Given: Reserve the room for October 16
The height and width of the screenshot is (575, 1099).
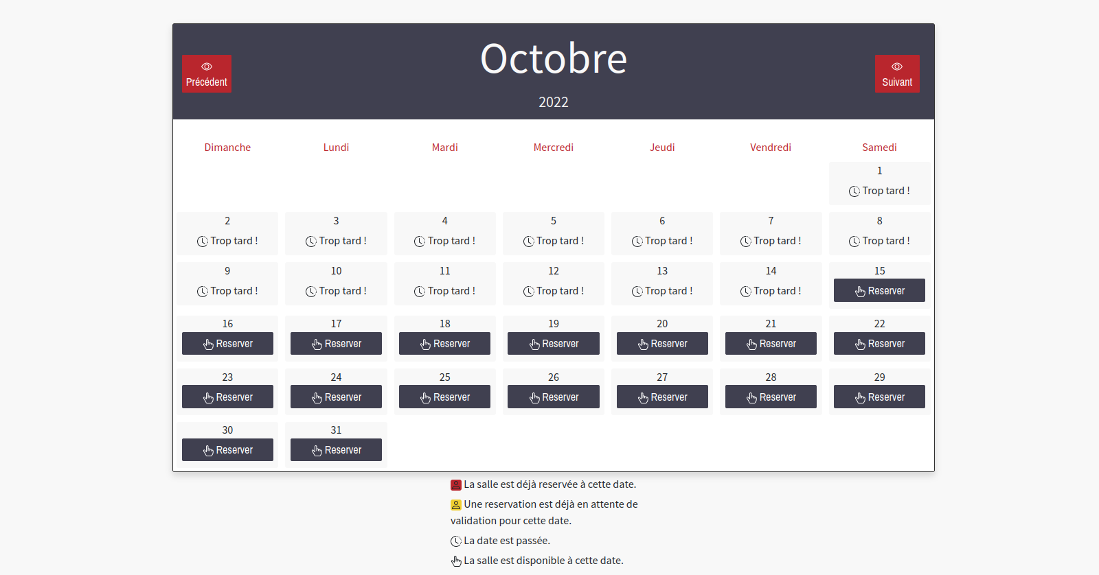Looking at the screenshot, I should [227, 344].
